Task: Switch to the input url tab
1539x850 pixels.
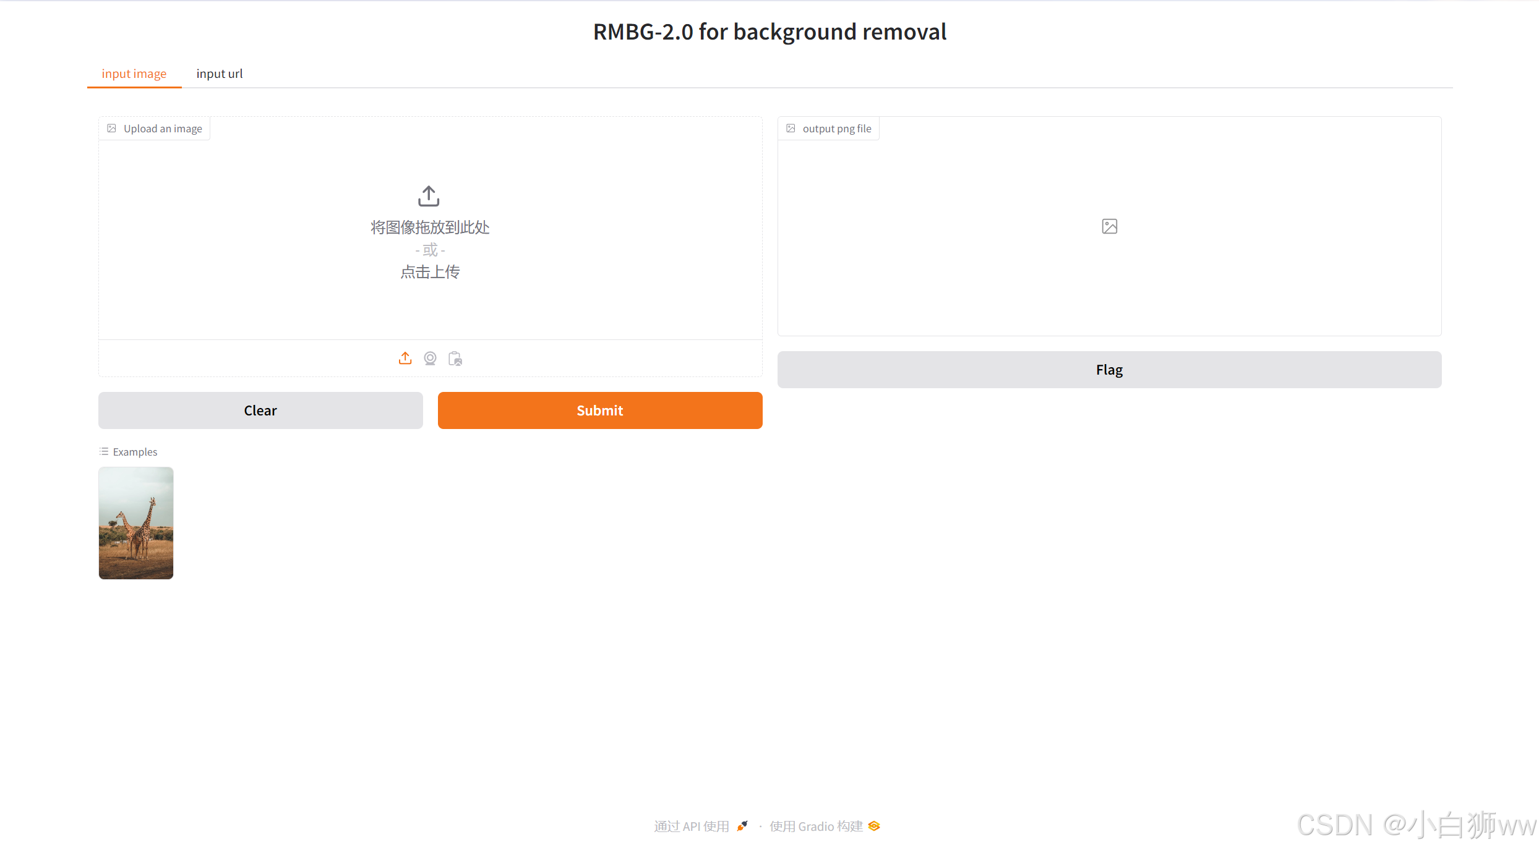Action: [219, 74]
